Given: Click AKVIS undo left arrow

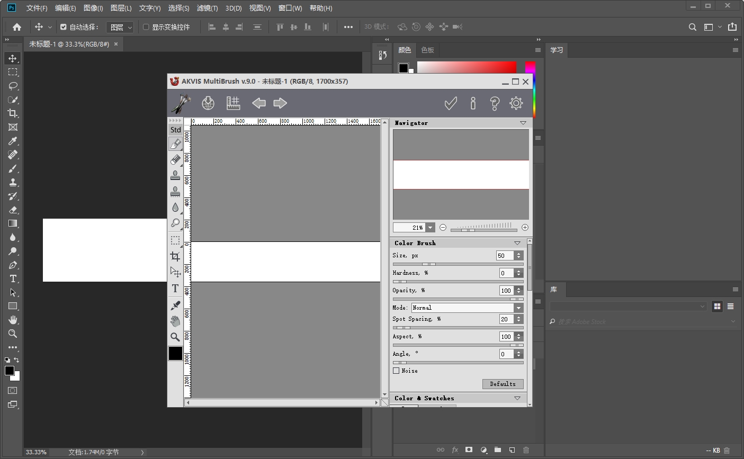Looking at the screenshot, I should tap(259, 103).
